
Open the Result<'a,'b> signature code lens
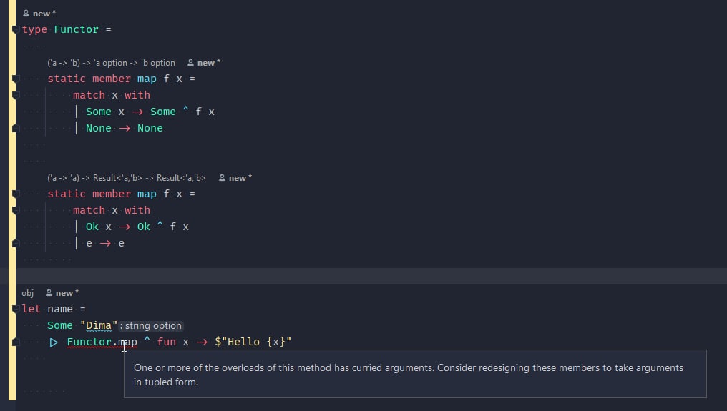point(126,178)
